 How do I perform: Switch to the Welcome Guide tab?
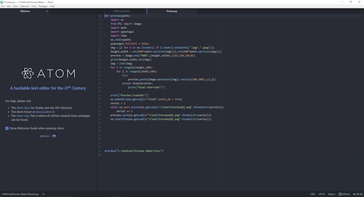point(122,11)
